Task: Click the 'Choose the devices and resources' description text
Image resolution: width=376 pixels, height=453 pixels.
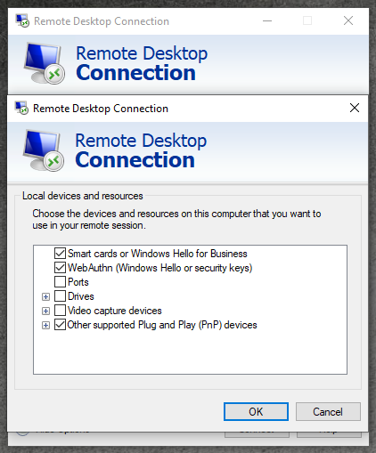Action: coord(176,219)
